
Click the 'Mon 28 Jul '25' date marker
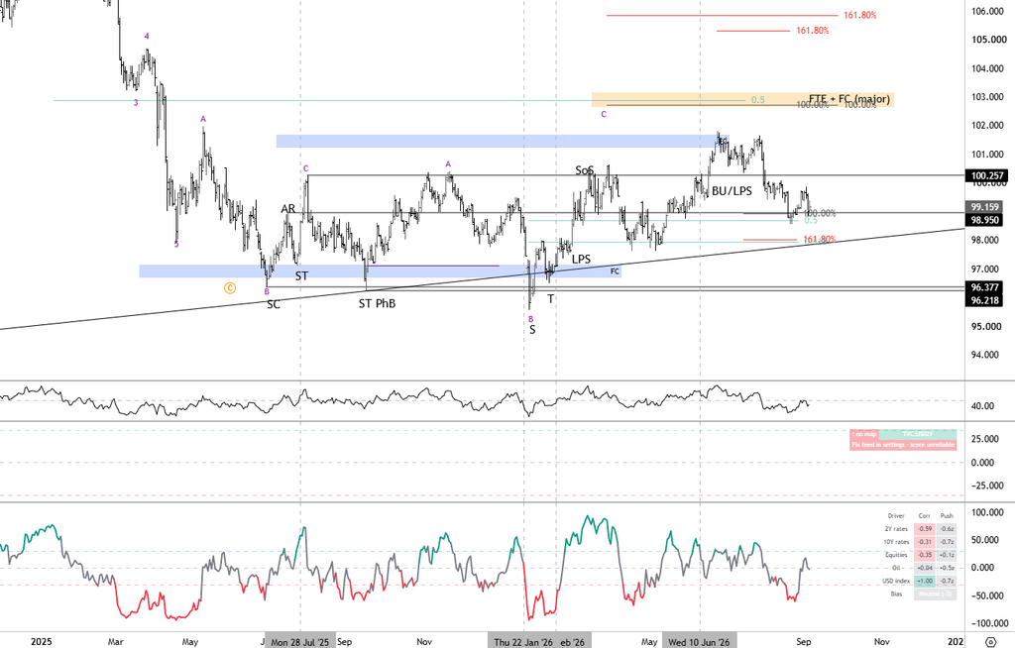click(299, 641)
